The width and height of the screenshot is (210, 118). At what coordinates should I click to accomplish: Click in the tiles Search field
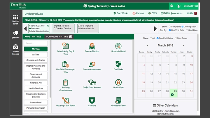(36, 44)
